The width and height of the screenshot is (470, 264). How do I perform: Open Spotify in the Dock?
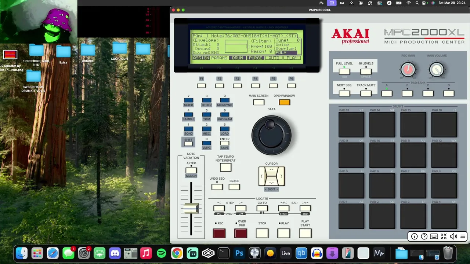(161, 253)
